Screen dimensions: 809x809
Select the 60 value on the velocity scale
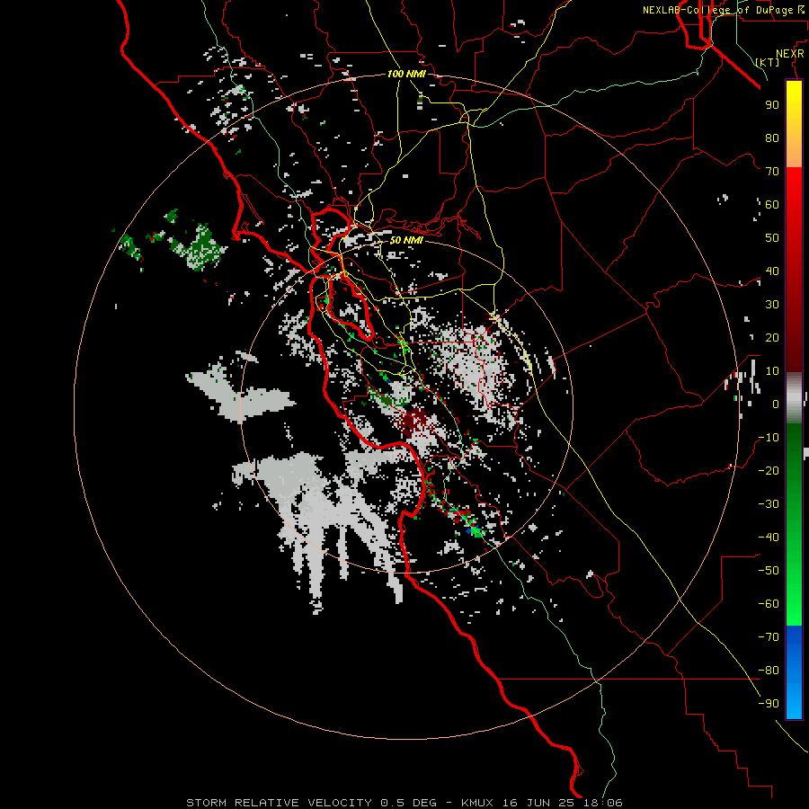(772, 204)
